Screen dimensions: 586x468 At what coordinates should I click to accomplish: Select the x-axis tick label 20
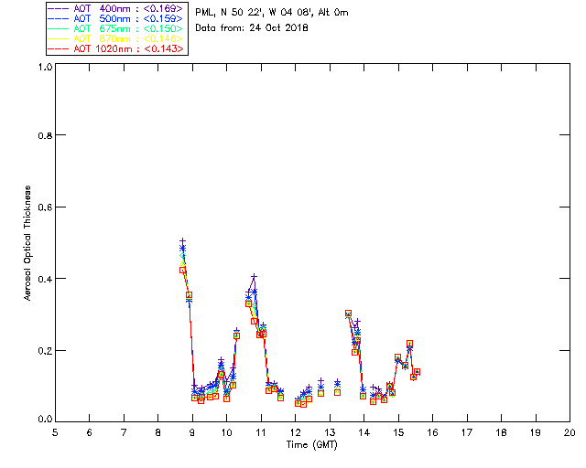click(x=570, y=431)
